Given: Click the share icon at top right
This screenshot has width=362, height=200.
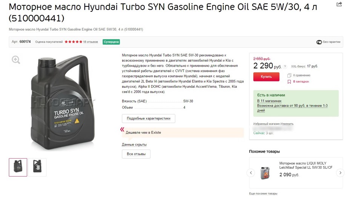Looking at the screenshot, I should pos(339,4).
